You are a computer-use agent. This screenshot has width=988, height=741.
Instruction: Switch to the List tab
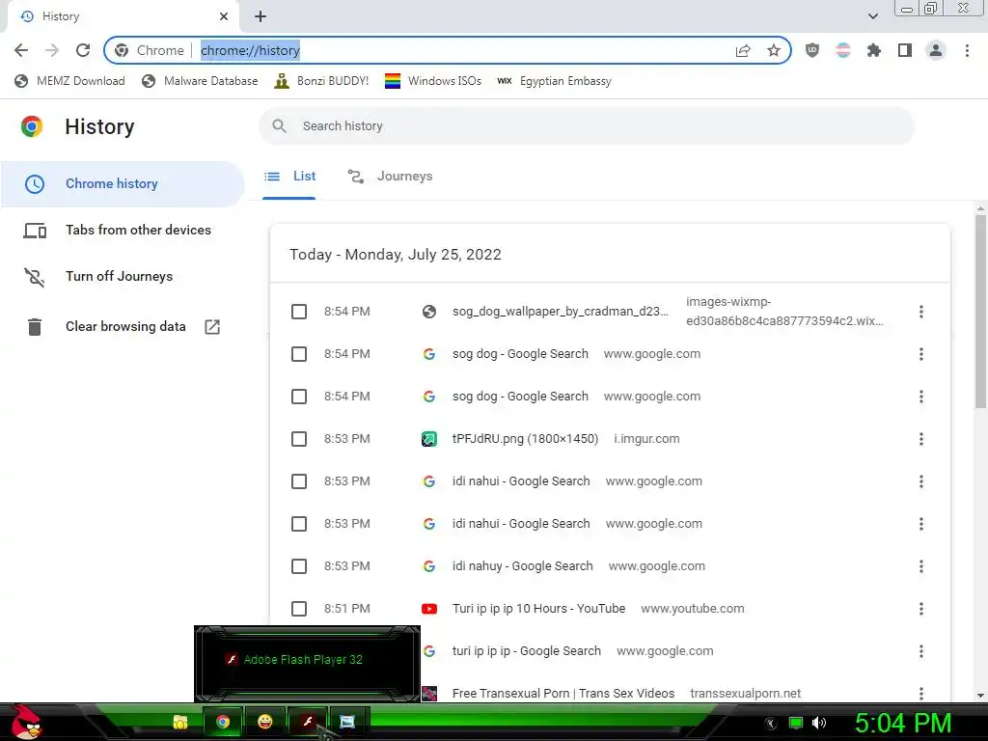click(289, 178)
